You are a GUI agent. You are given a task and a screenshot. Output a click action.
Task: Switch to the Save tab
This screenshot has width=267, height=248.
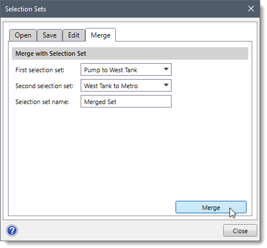tap(49, 35)
